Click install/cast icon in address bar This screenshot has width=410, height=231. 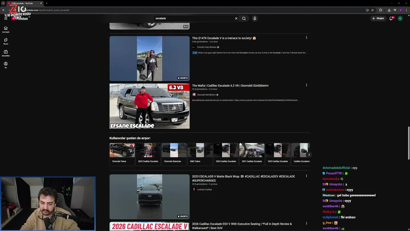(x=367, y=10)
